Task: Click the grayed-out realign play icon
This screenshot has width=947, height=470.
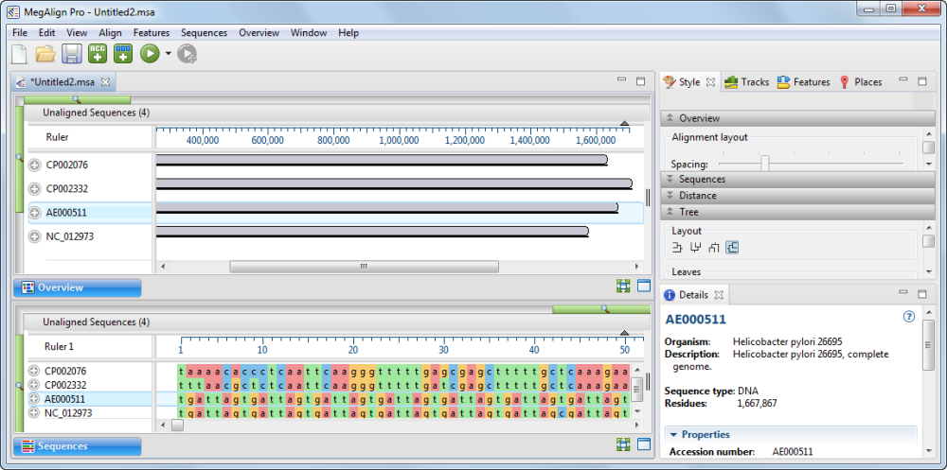Action: tap(188, 54)
